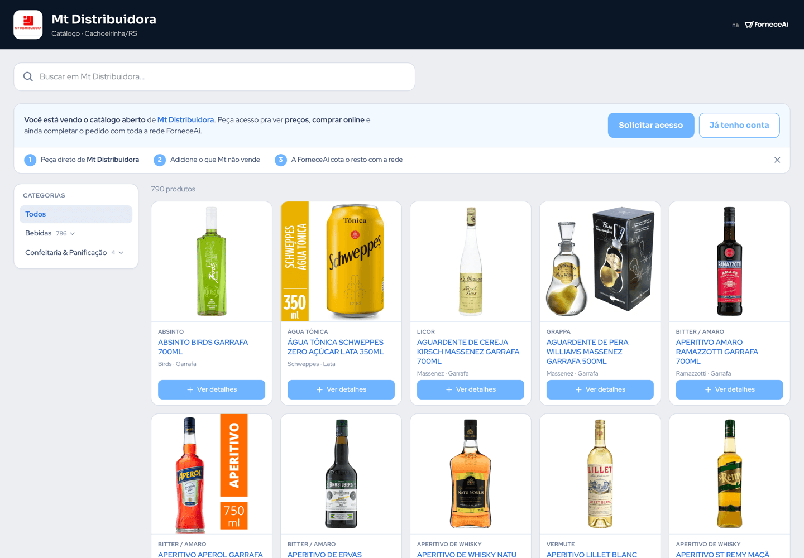
Task: Open the Ramazzotti bottle image
Action: tap(730, 262)
